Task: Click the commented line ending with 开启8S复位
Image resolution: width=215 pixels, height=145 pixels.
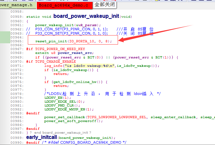Action: click(90, 29)
